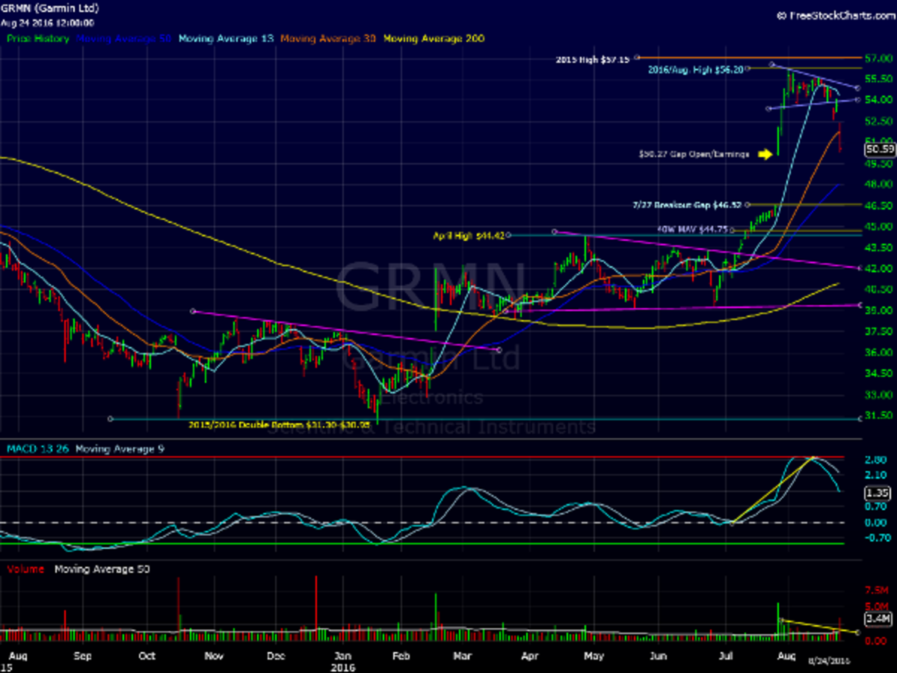Select the Dec month label on time axis
The width and height of the screenshot is (897, 673).
275,656
